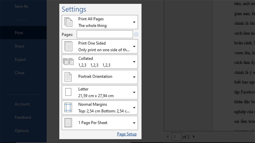Image resolution: width=255 pixels, height=143 pixels.
Task: Open the Page Setup link
Action: (127, 134)
